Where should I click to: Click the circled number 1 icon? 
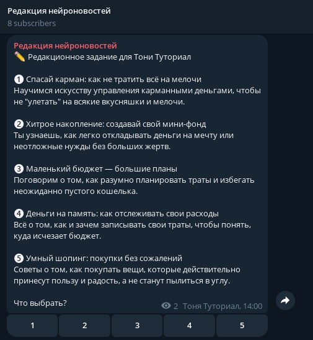[19, 80]
